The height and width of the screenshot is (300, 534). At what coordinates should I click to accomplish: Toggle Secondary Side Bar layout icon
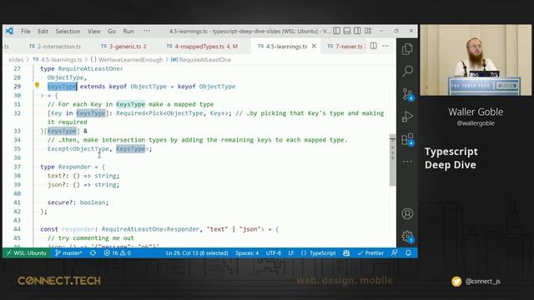pos(357,31)
